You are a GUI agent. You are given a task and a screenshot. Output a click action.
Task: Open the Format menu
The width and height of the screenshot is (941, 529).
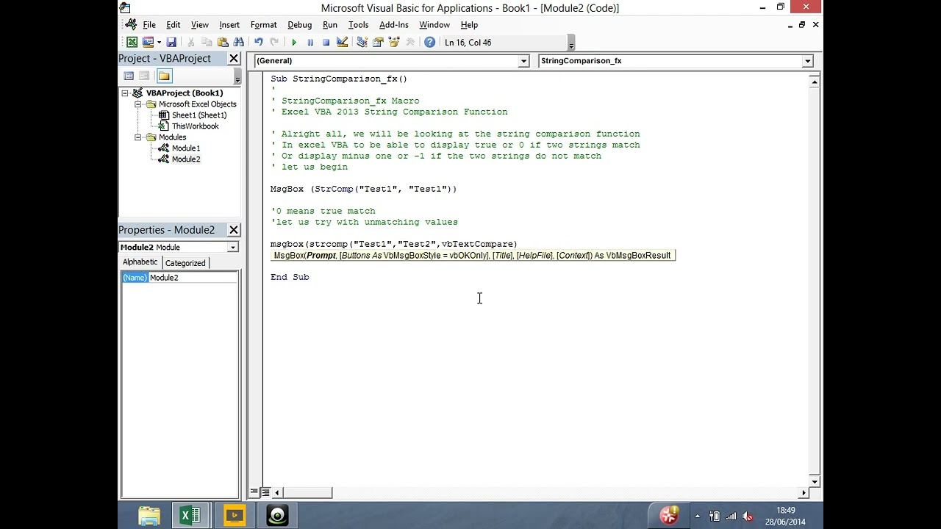(263, 25)
